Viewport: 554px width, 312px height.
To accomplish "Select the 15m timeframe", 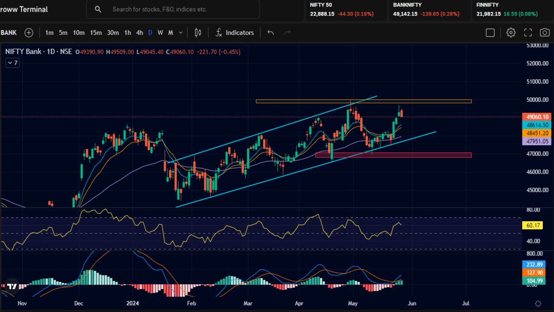I will pyautogui.click(x=96, y=32).
